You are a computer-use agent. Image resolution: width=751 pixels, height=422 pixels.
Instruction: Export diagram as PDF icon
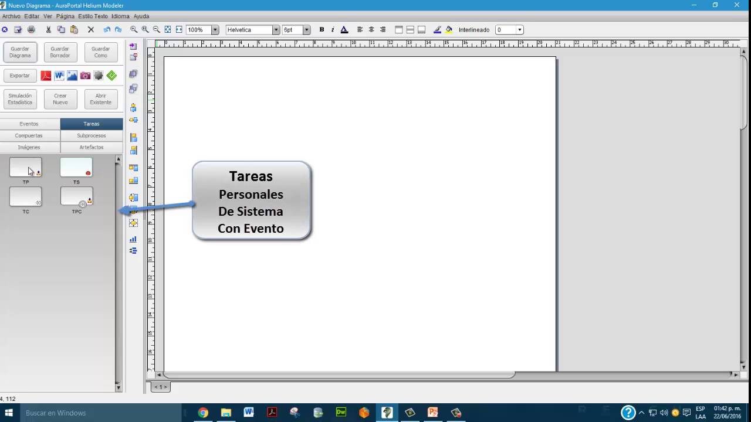46,76
